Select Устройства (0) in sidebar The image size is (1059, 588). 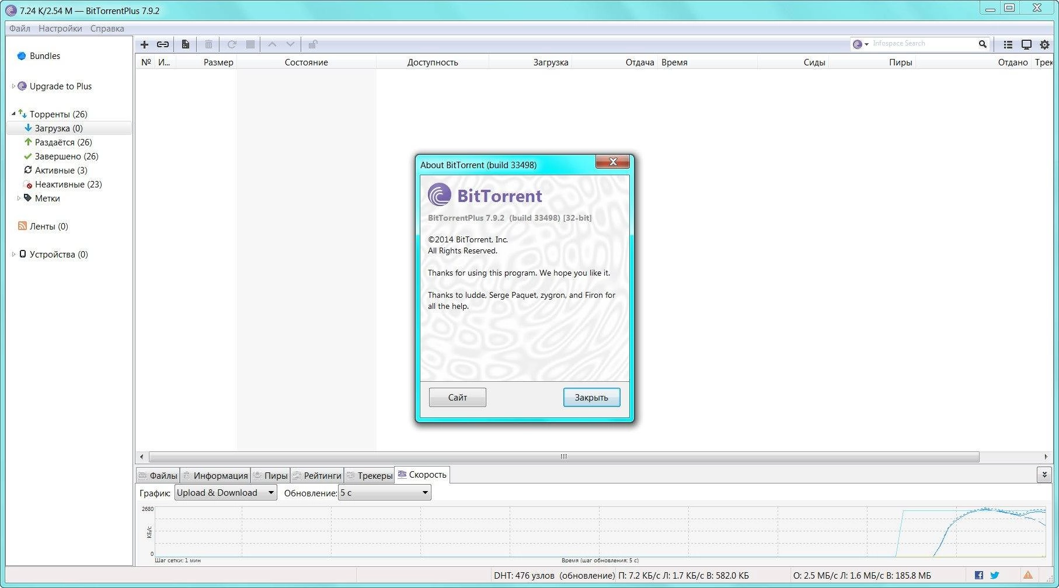[58, 255]
